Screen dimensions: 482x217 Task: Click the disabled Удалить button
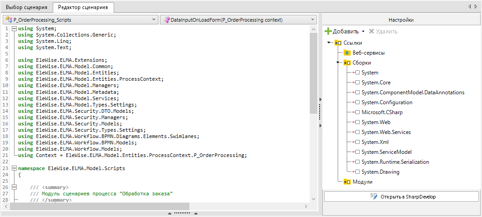pyautogui.click(x=383, y=32)
